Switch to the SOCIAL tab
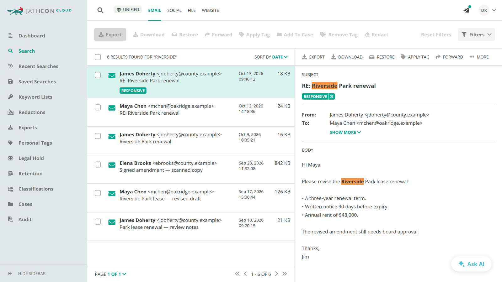Screen dimensions: 502x282 174,10
